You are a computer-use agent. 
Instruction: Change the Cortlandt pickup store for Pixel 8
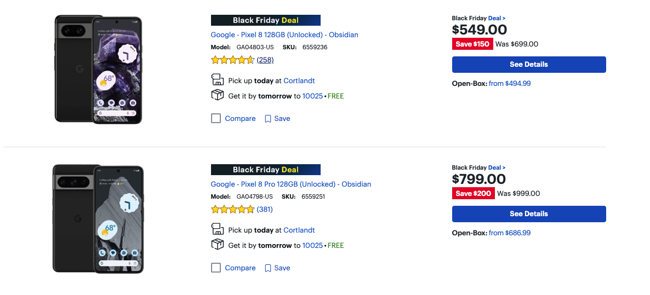point(299,80)
